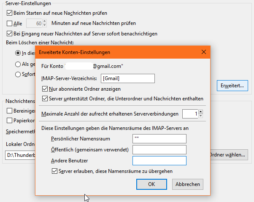254x202 pixels.
Task: Click the IMAP-Server-Verzeichnis text field
Action: (128, 78)
